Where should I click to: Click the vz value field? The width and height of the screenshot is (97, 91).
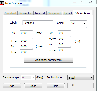(x=64, y=44)
